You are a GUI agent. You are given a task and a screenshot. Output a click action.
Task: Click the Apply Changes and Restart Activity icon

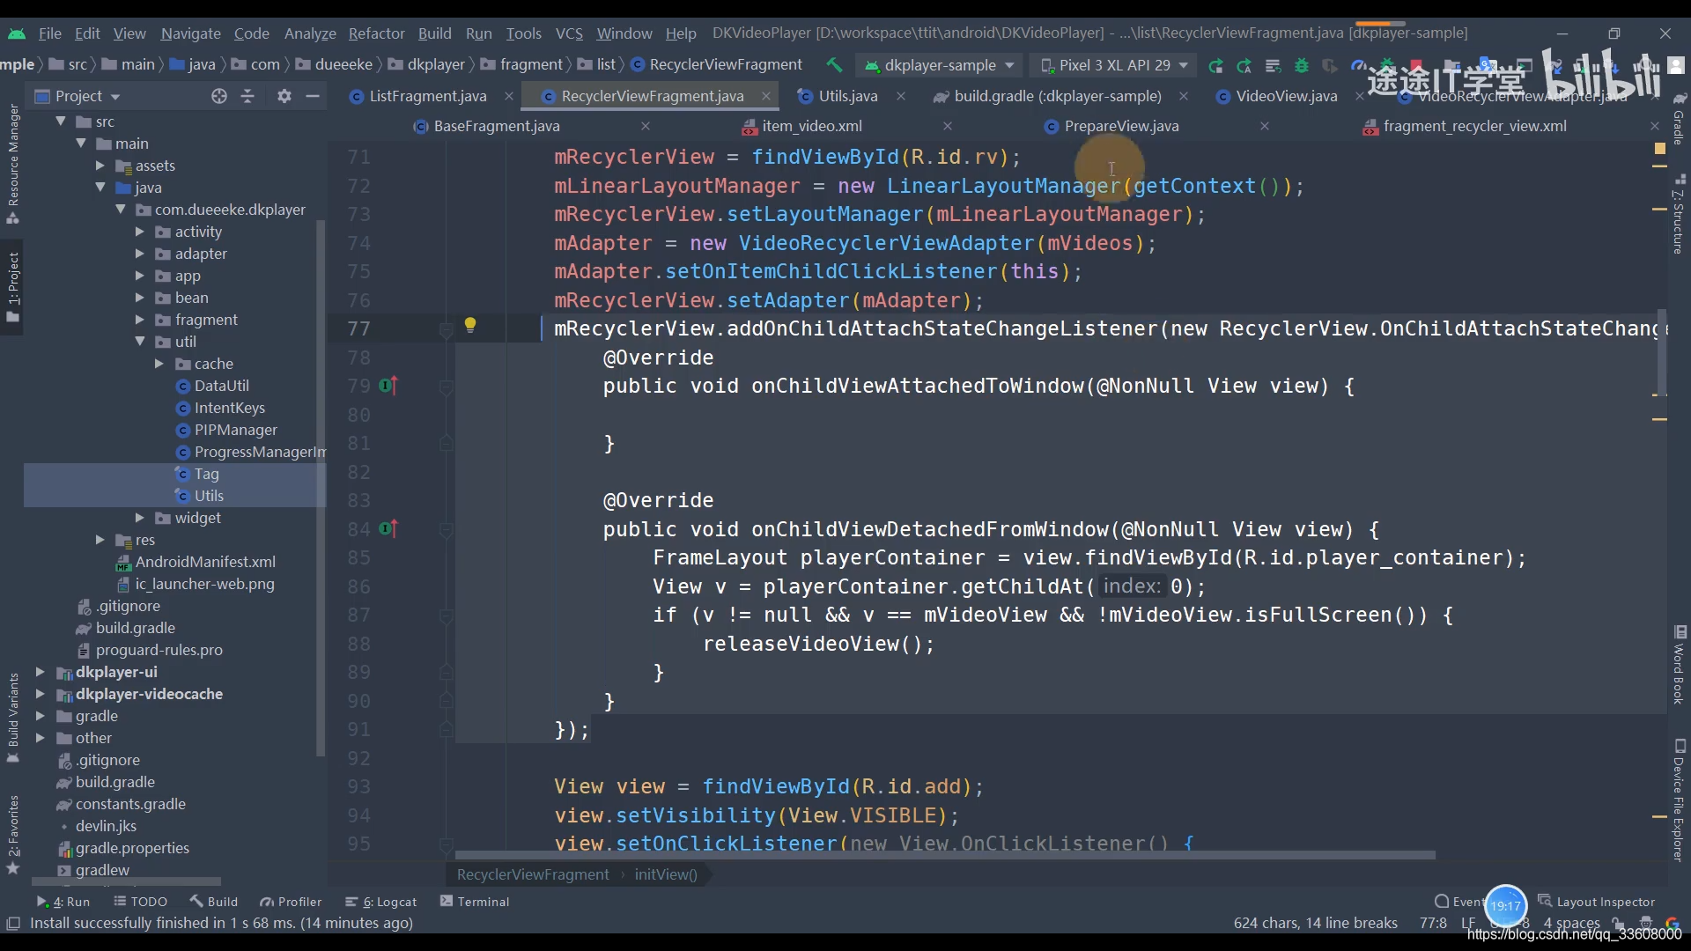pyautogui.click(x=1215, y=65)
